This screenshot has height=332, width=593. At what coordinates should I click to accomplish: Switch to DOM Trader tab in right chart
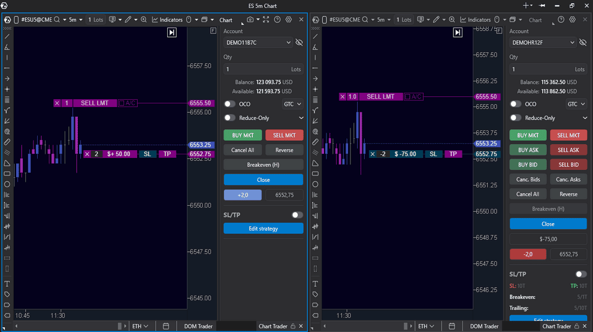click(485, 326)
